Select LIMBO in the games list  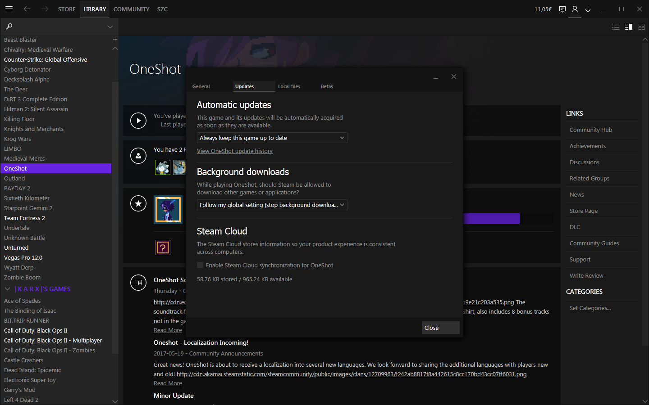point(13,148)
